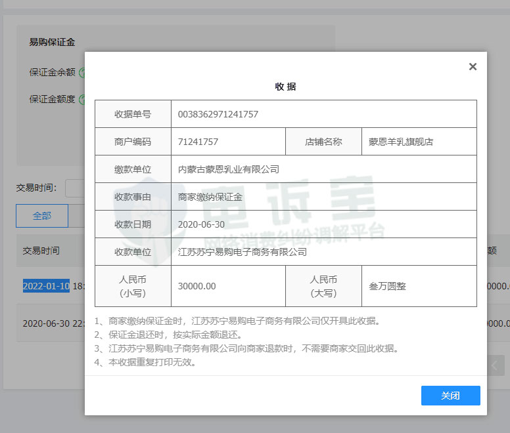
Task: Click the merchant code 71241757
Action: [x=198, y=142]
